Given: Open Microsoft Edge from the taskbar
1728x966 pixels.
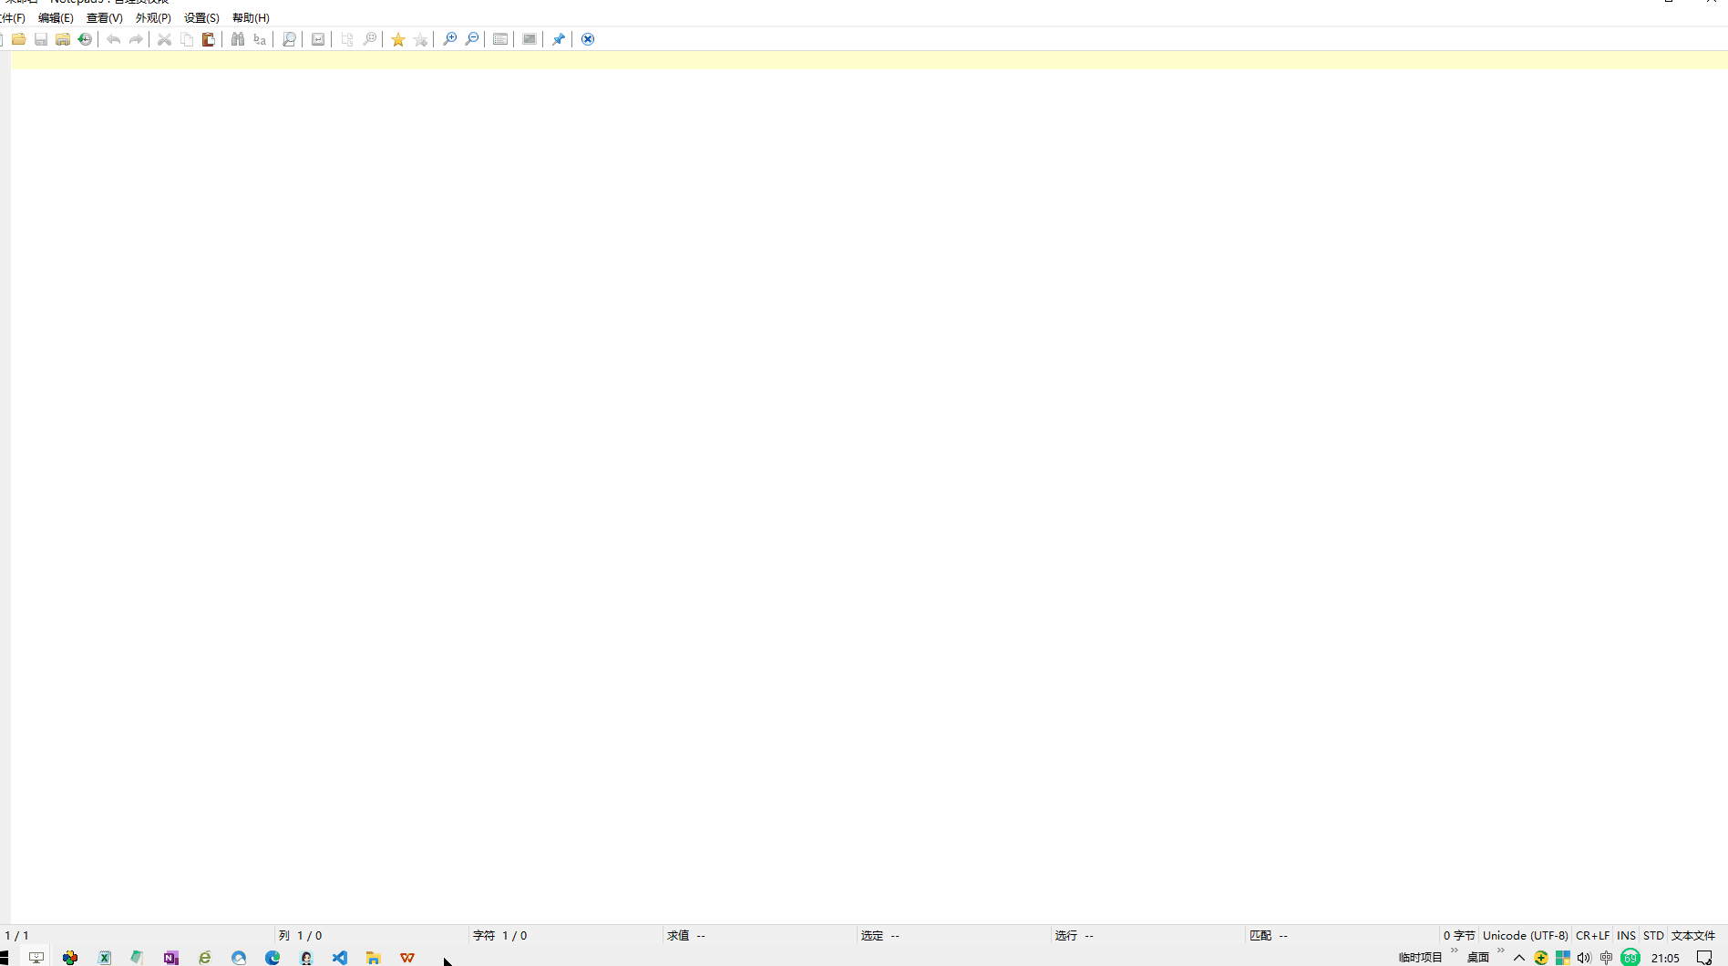Looking at the screenshot, I should click(x=273, y=958).
